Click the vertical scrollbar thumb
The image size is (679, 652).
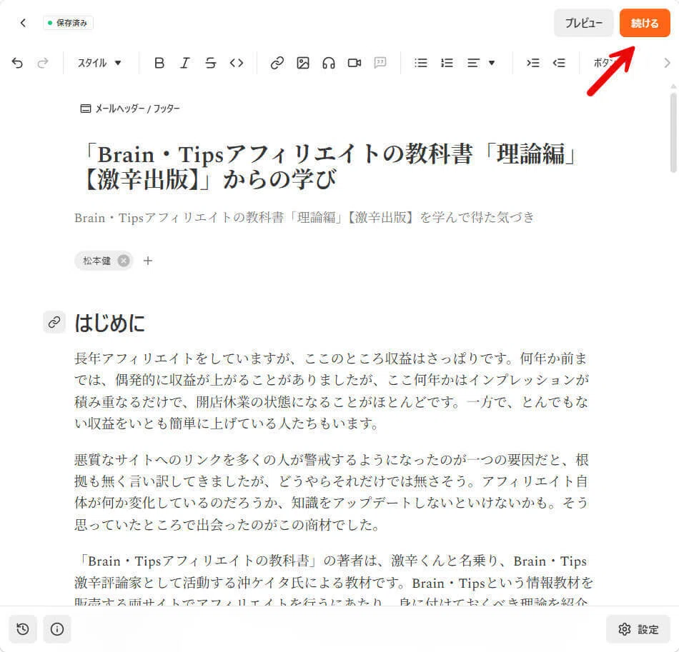pos(673,133)
